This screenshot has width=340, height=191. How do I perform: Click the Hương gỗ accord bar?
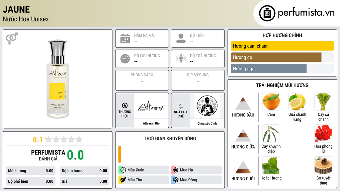pyautogui.click(x=282, y=57)
